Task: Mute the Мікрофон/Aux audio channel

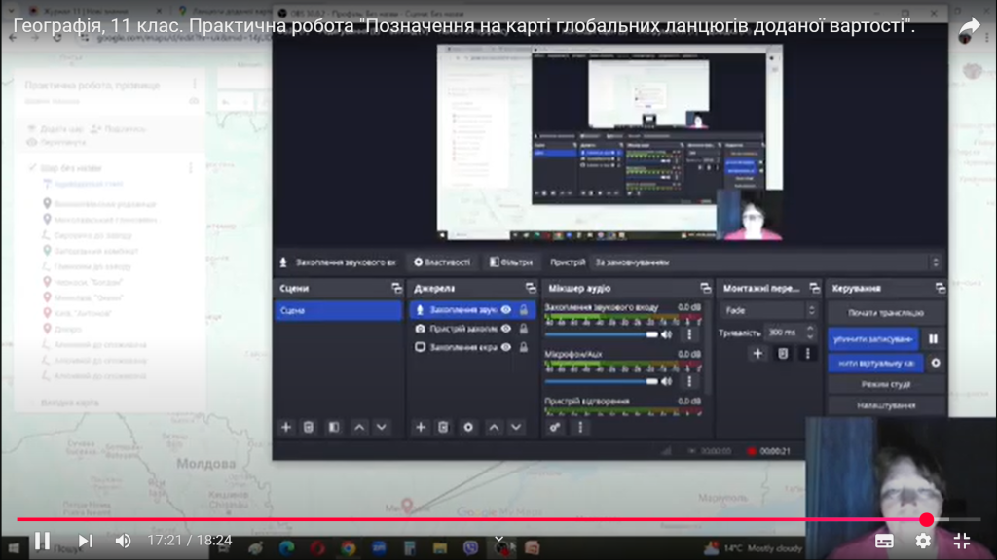Action: pyautogui.click(x=666, y=381)
